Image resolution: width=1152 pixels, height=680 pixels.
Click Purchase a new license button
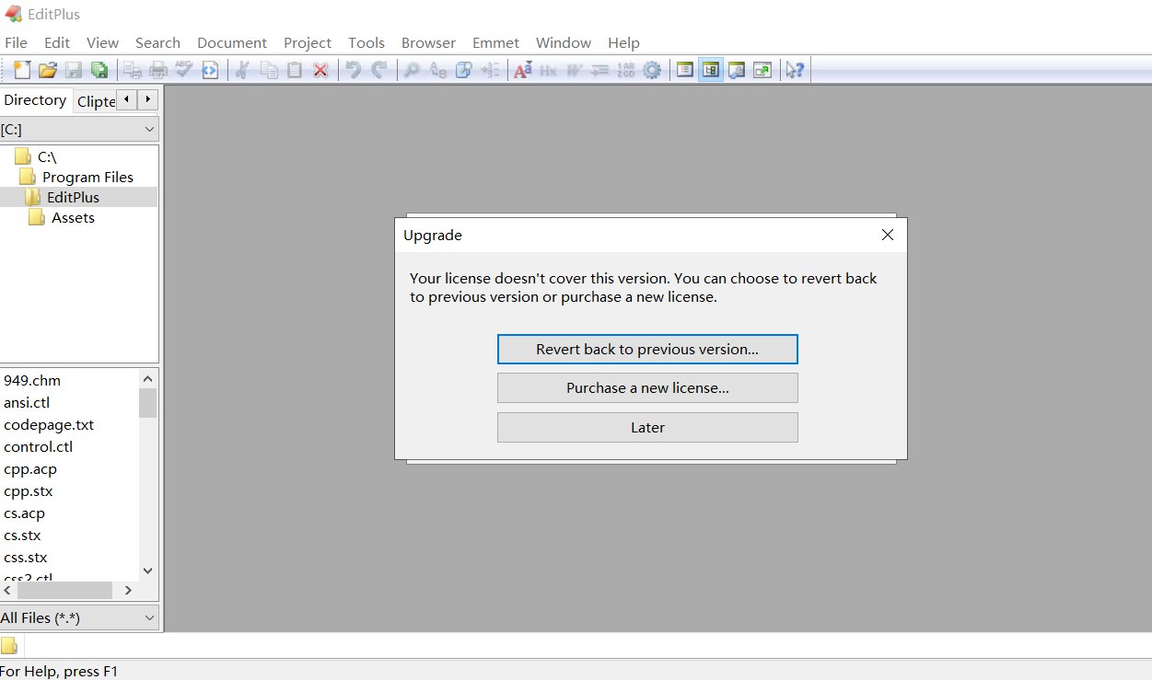(647, 388)
